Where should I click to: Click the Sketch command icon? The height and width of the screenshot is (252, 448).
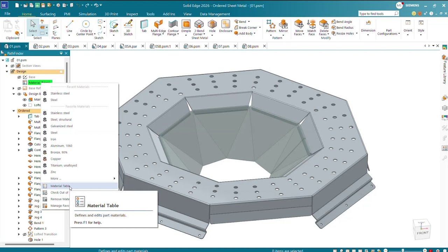(114, 24)
